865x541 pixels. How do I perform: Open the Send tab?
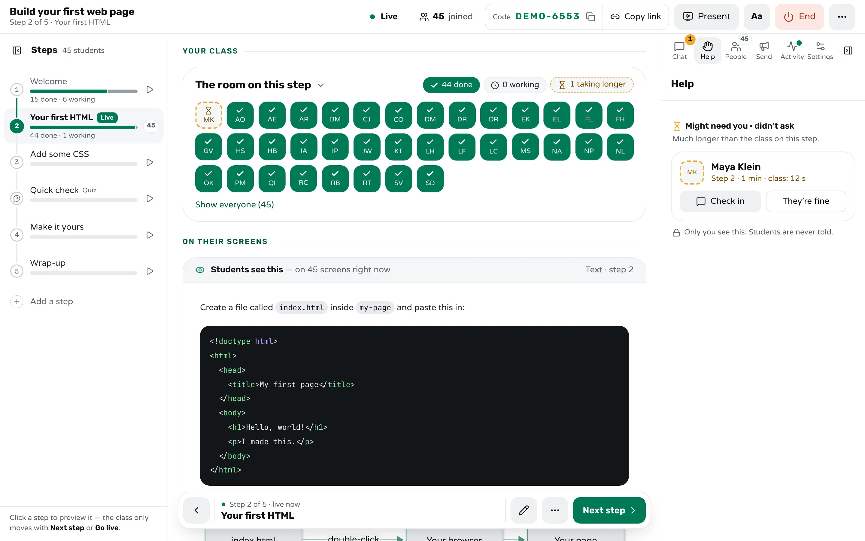click(763, 50)
